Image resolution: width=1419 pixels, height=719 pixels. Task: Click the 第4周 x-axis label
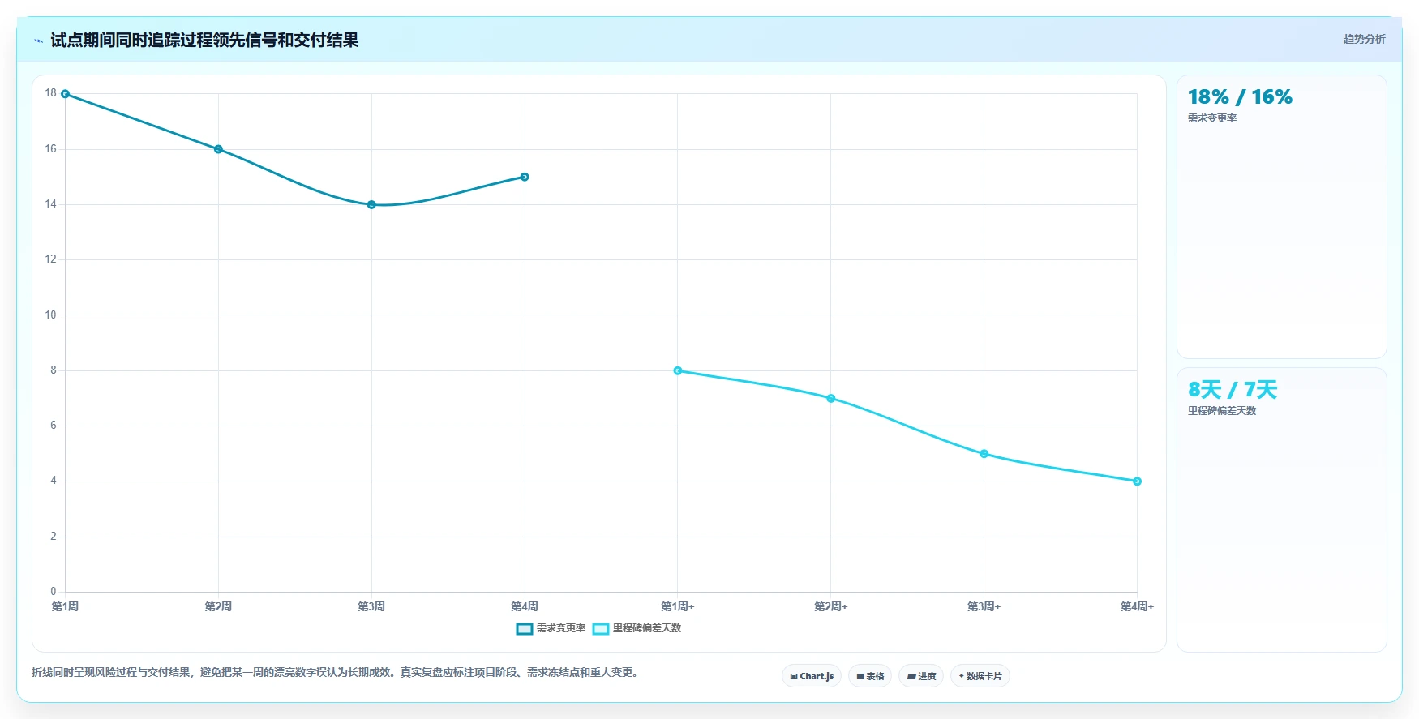[x=525, y=606]
